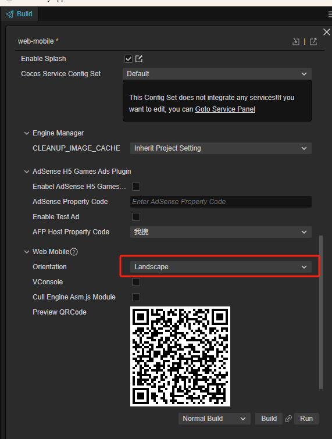Open the splash settings edit icon
The width and height of the screenshot is (332, 439).
[x=139, y=59]
